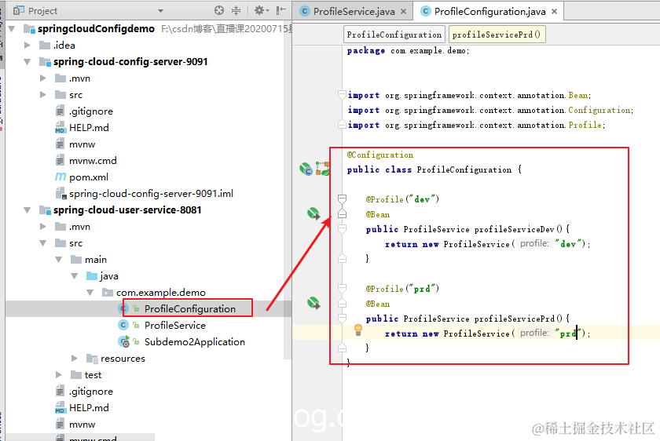Select the ProfileConfiguration class

190,308
